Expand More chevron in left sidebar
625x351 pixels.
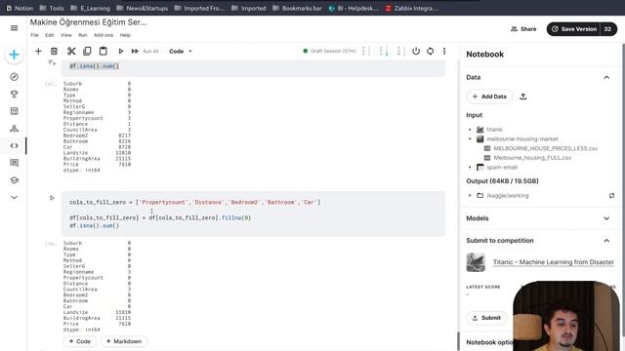tap(14, 197)
